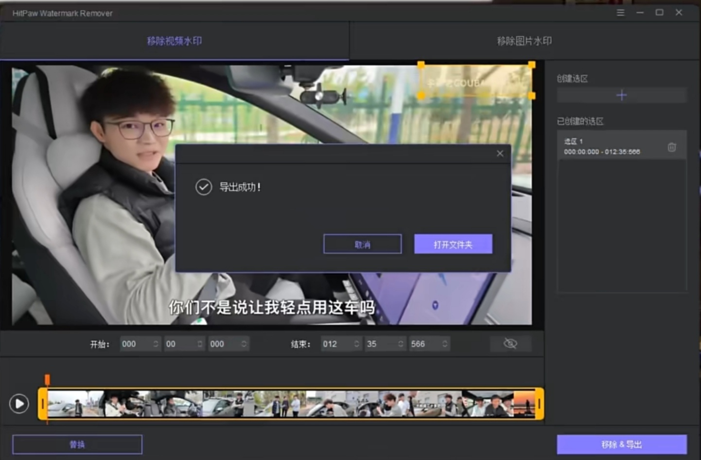Viewport: 701px width, 460px height.
Task: Open the hamburger menu in the title bar
Action: coord(620,13)
